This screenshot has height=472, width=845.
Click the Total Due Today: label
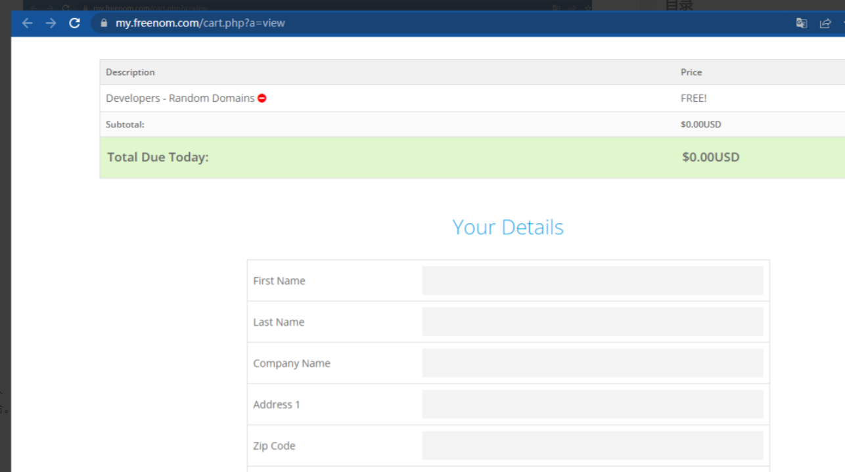[x=158, y=157]
